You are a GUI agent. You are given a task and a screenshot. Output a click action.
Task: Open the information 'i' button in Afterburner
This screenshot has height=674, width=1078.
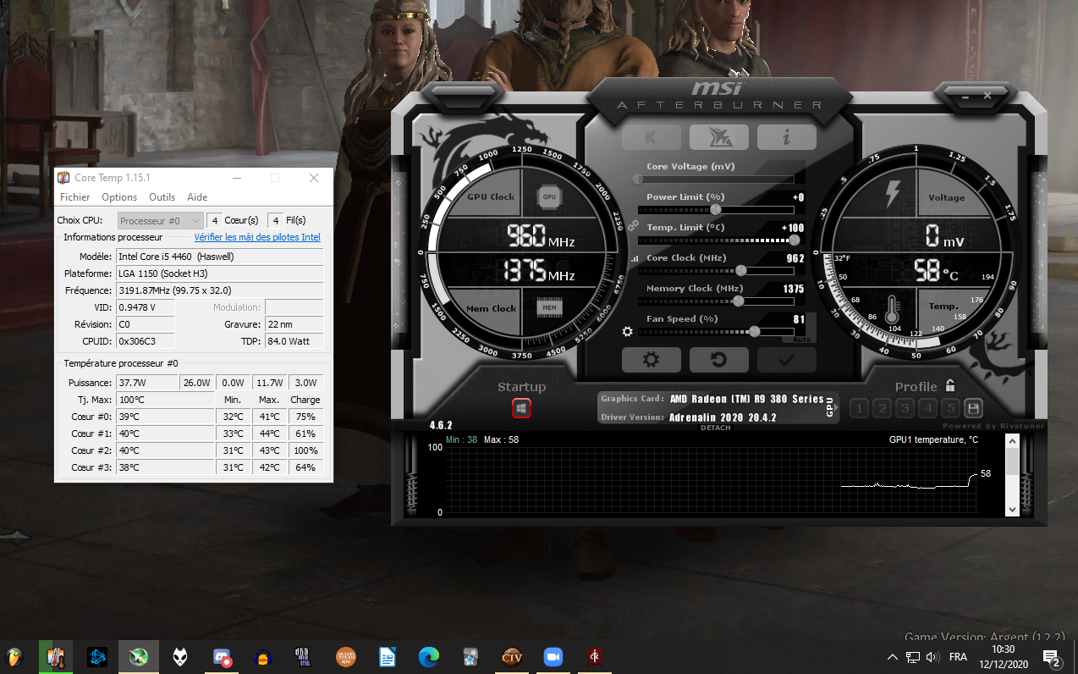pos(786,137)
